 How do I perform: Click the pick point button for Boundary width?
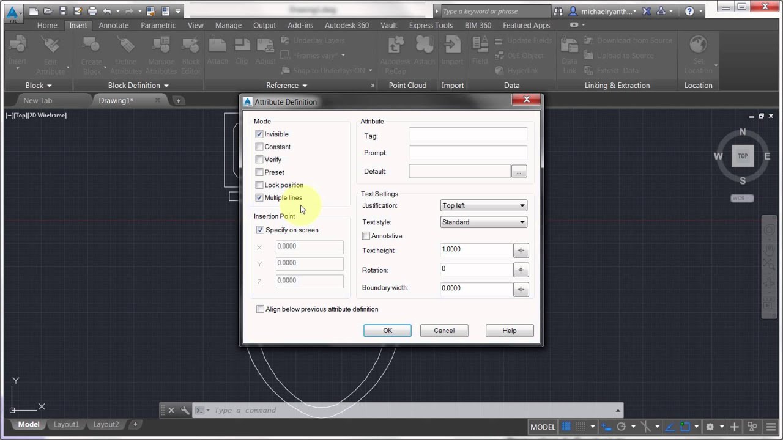(x=521, y=289)
